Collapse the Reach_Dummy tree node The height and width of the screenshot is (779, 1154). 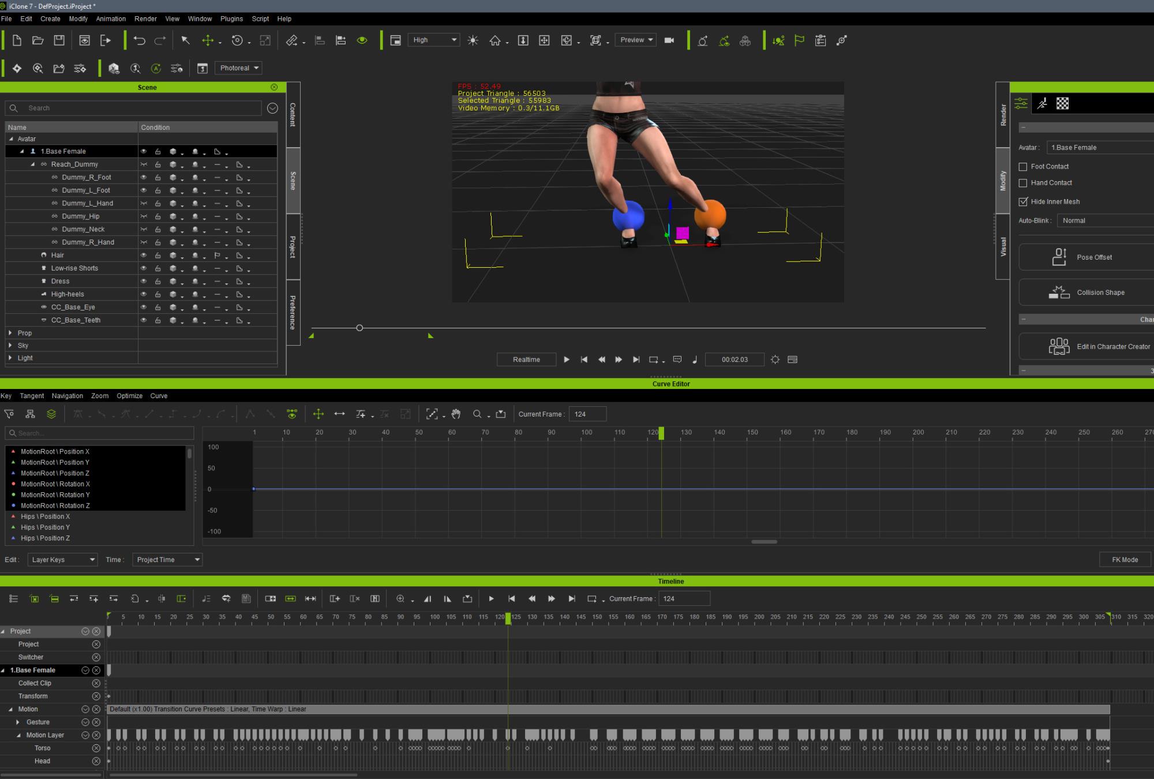point(32,164)
